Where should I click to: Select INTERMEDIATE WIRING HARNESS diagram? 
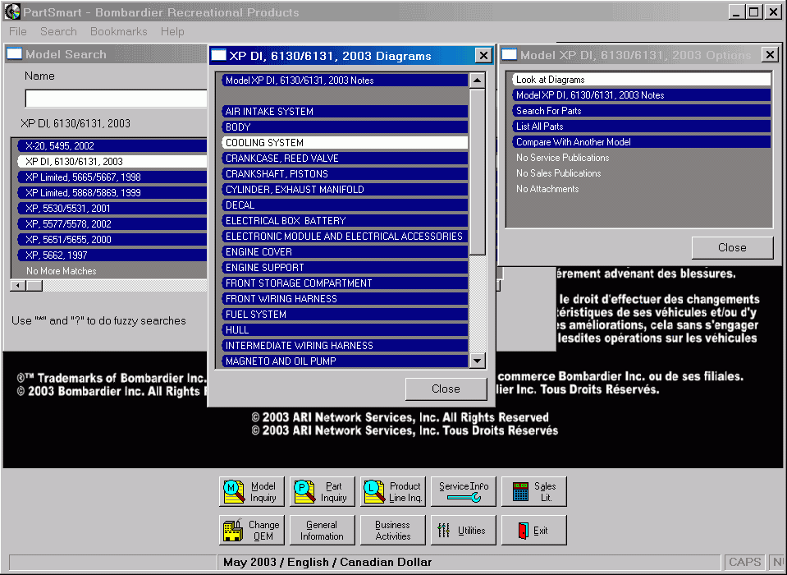click(345, 345)
